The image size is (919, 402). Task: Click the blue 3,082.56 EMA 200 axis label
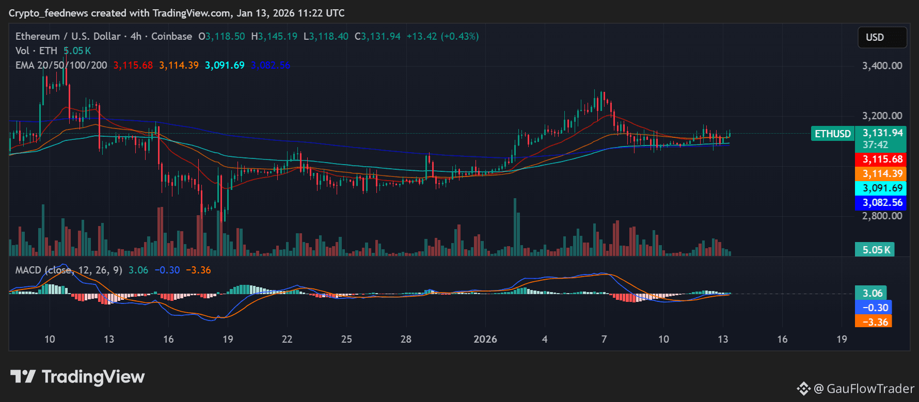click(881, 203)
